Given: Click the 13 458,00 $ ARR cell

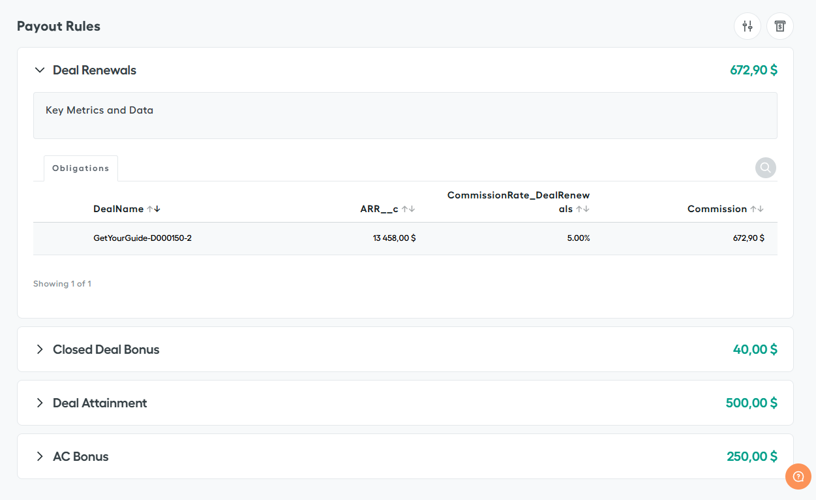Looking at the screenshot, I should pos(394,238).
